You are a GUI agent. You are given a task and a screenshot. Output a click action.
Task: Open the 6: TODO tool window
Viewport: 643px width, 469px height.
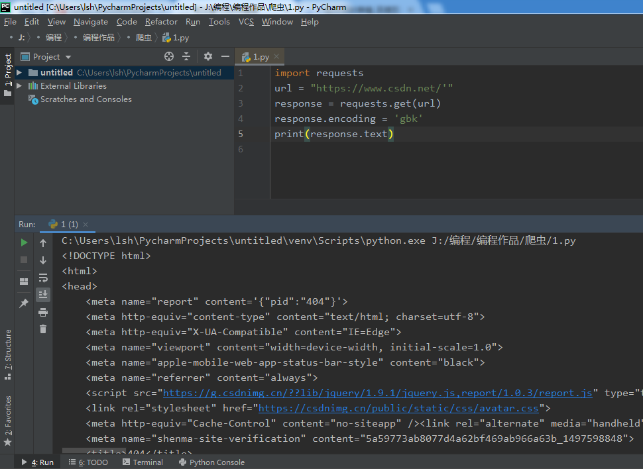(x=88, y=462)
